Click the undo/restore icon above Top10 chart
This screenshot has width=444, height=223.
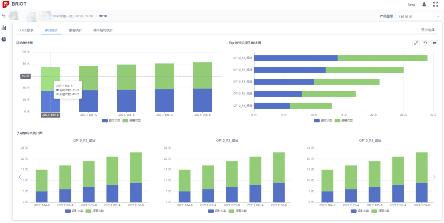pyautogui.click(x=425, y=43)
